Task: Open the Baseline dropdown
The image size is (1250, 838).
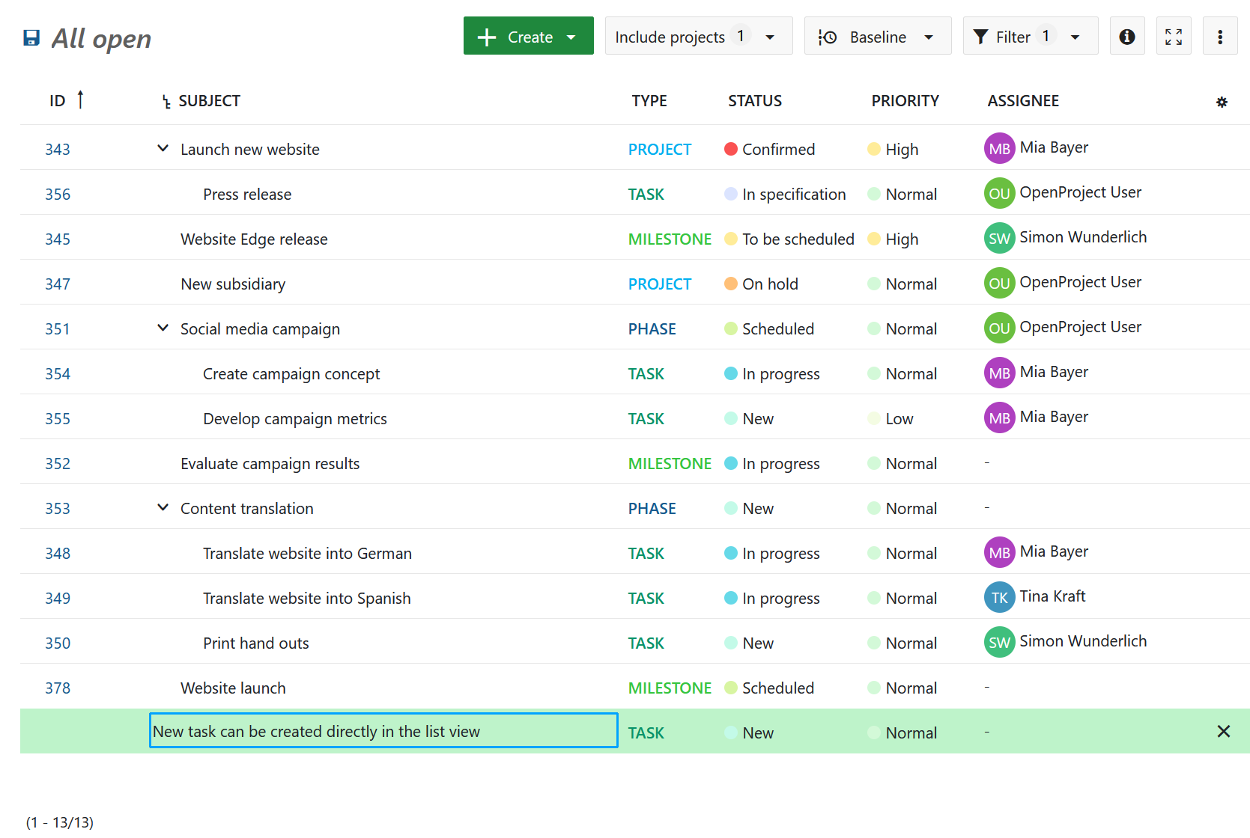Action: (x=878, y=36)
